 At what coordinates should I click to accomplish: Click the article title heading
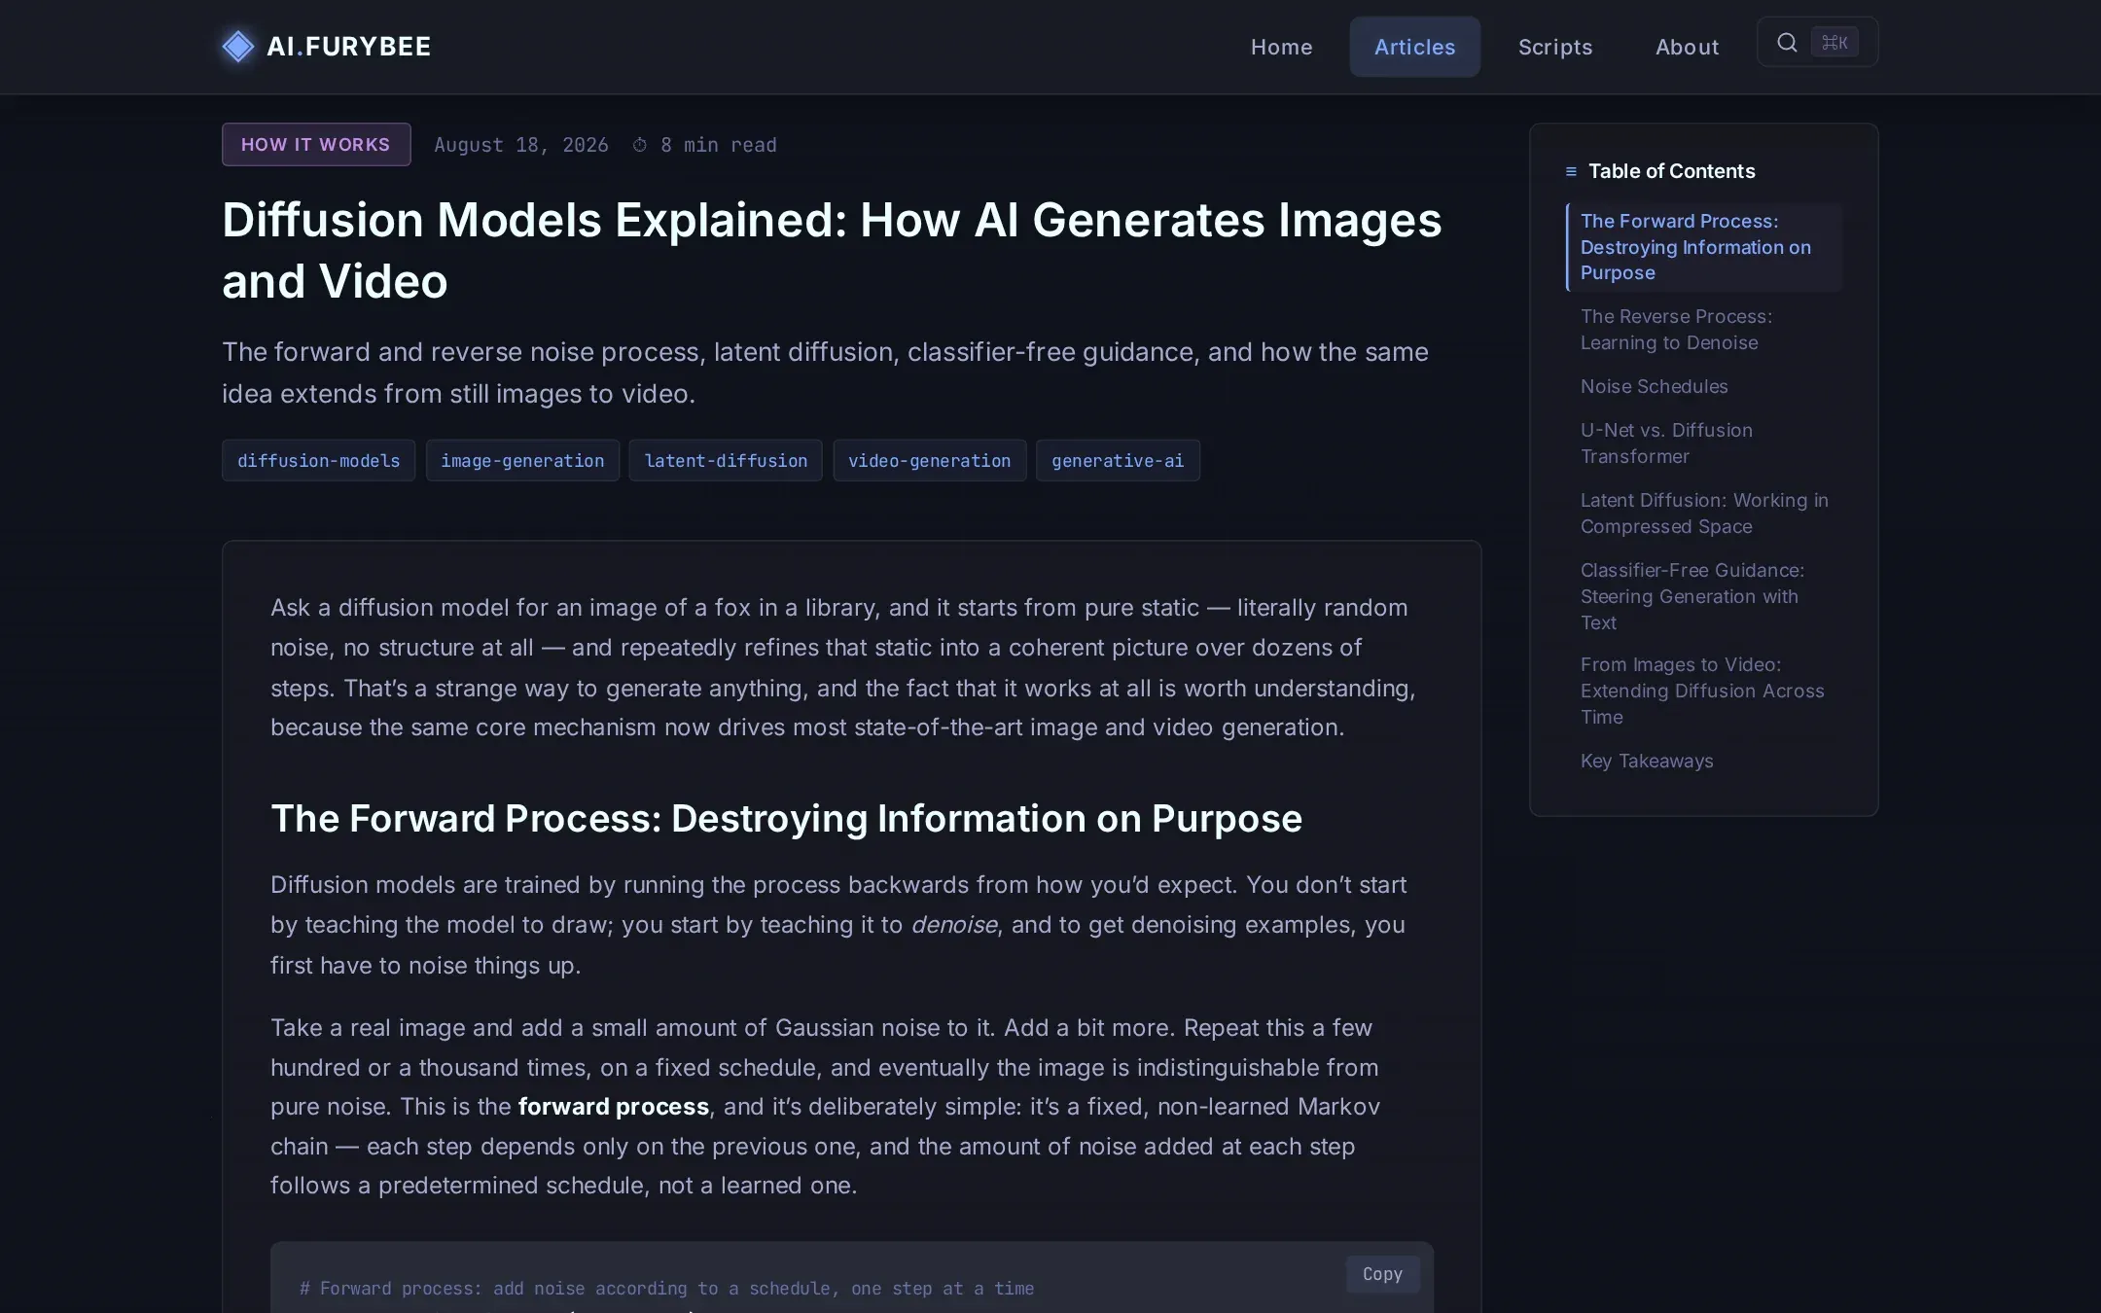832,251
